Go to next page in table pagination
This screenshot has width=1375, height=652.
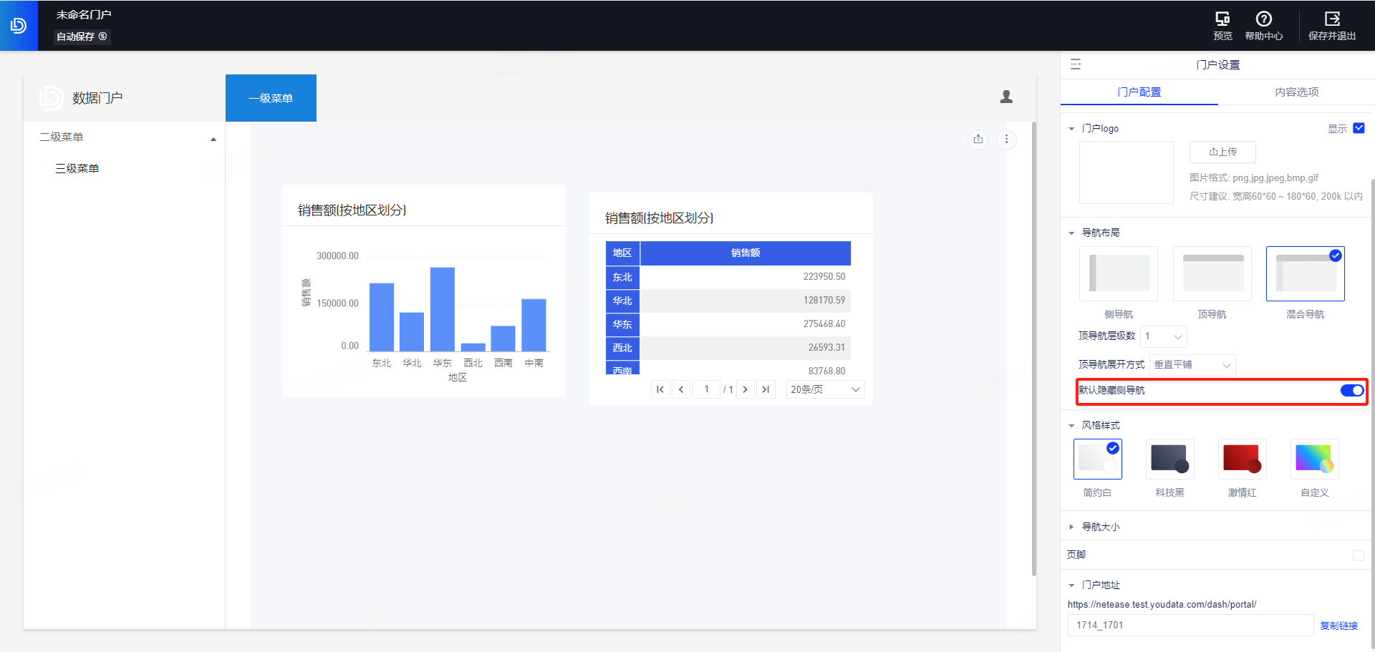pos(746,389)
